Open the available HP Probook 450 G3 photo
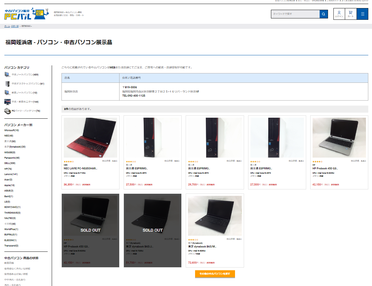Viewport: 372px width, 286px height. (339, 138)
